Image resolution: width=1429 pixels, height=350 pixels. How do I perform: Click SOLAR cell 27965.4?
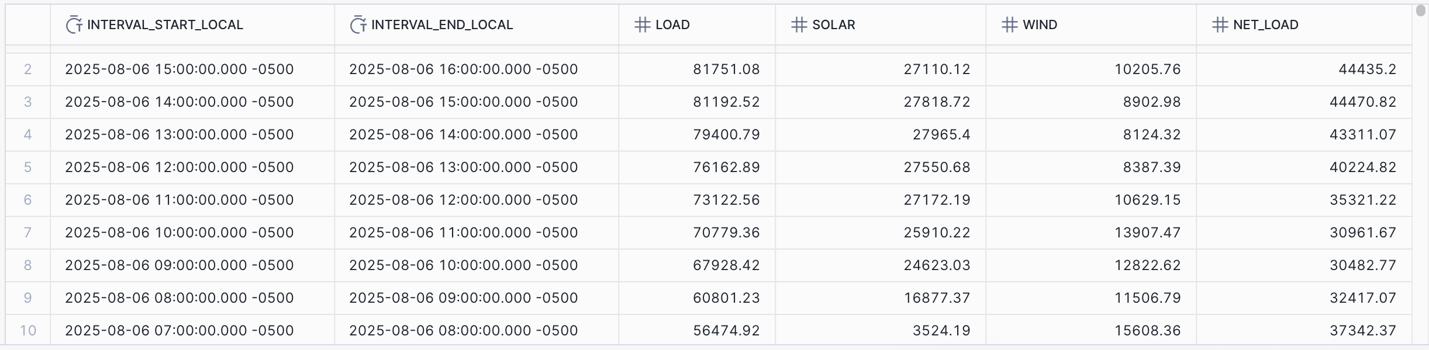[941, 135]
